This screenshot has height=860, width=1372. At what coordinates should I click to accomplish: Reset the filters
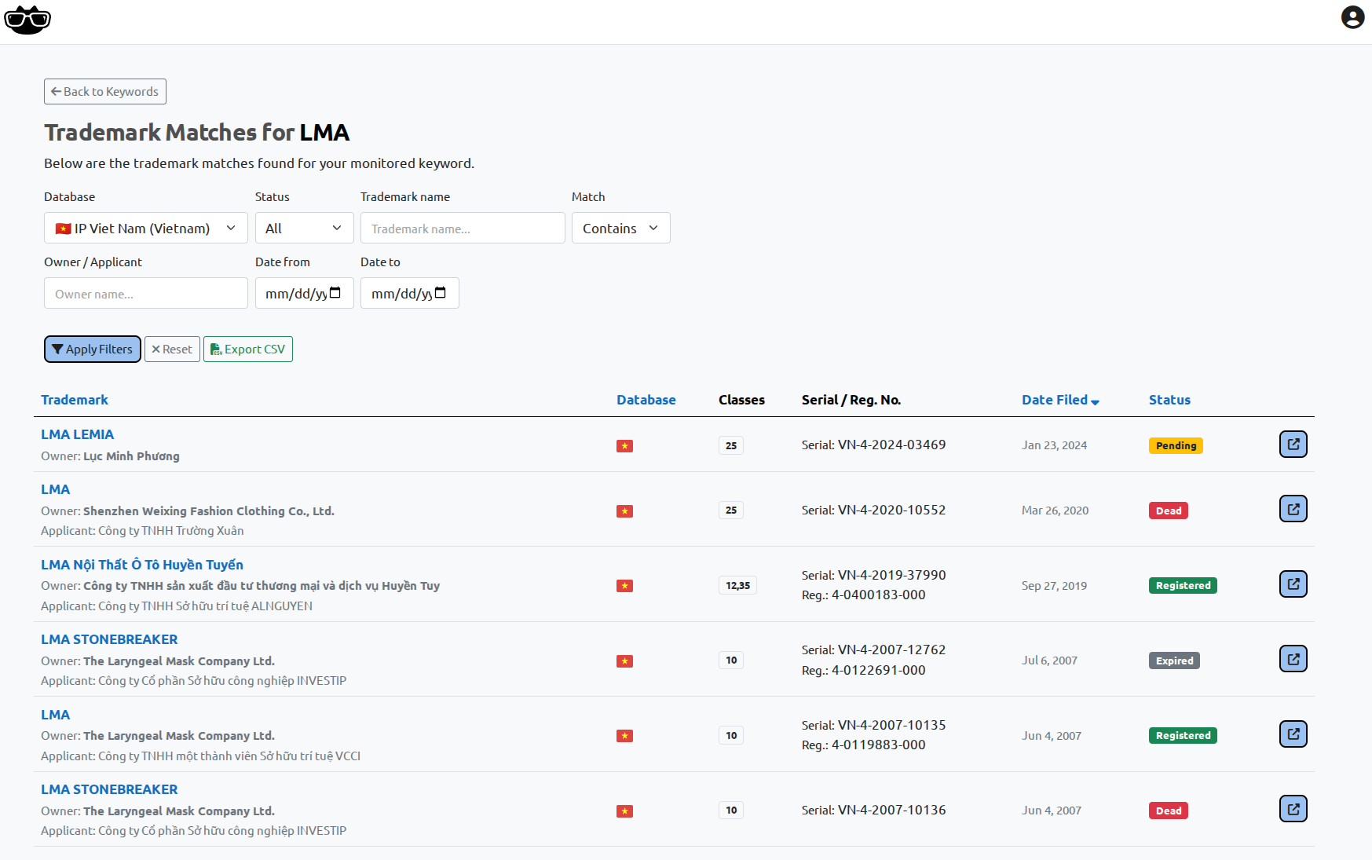click(172, 349)
